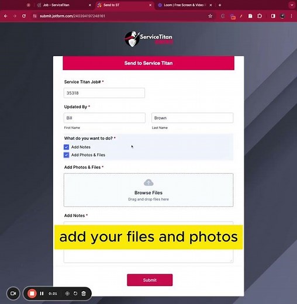
Task: Open the Chrome profile avatar
Action: tap(282, 16)
